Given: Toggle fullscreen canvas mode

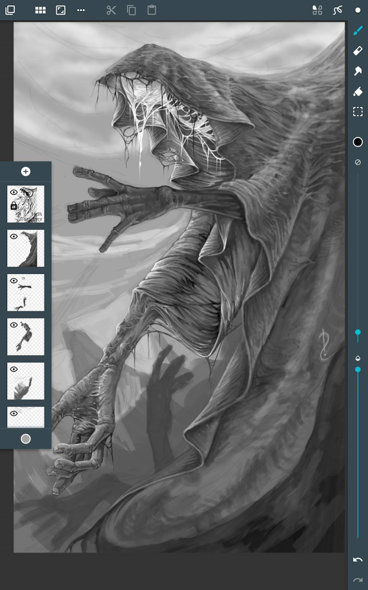Looking at the screenshot, I should pyautogui.click(x=60, y=10).
